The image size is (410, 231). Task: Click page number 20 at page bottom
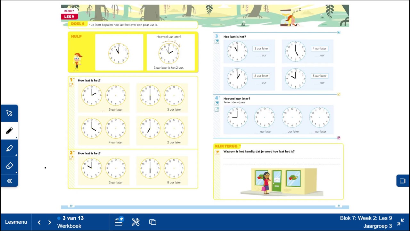tap(71, 206)
